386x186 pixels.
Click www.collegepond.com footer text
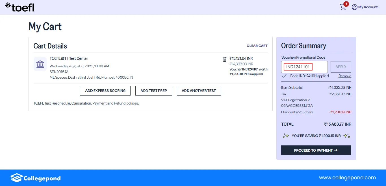coord(348,178)
